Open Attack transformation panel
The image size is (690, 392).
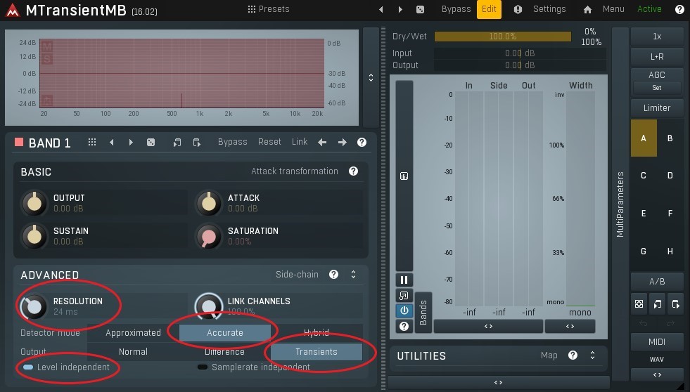[295, 171]
